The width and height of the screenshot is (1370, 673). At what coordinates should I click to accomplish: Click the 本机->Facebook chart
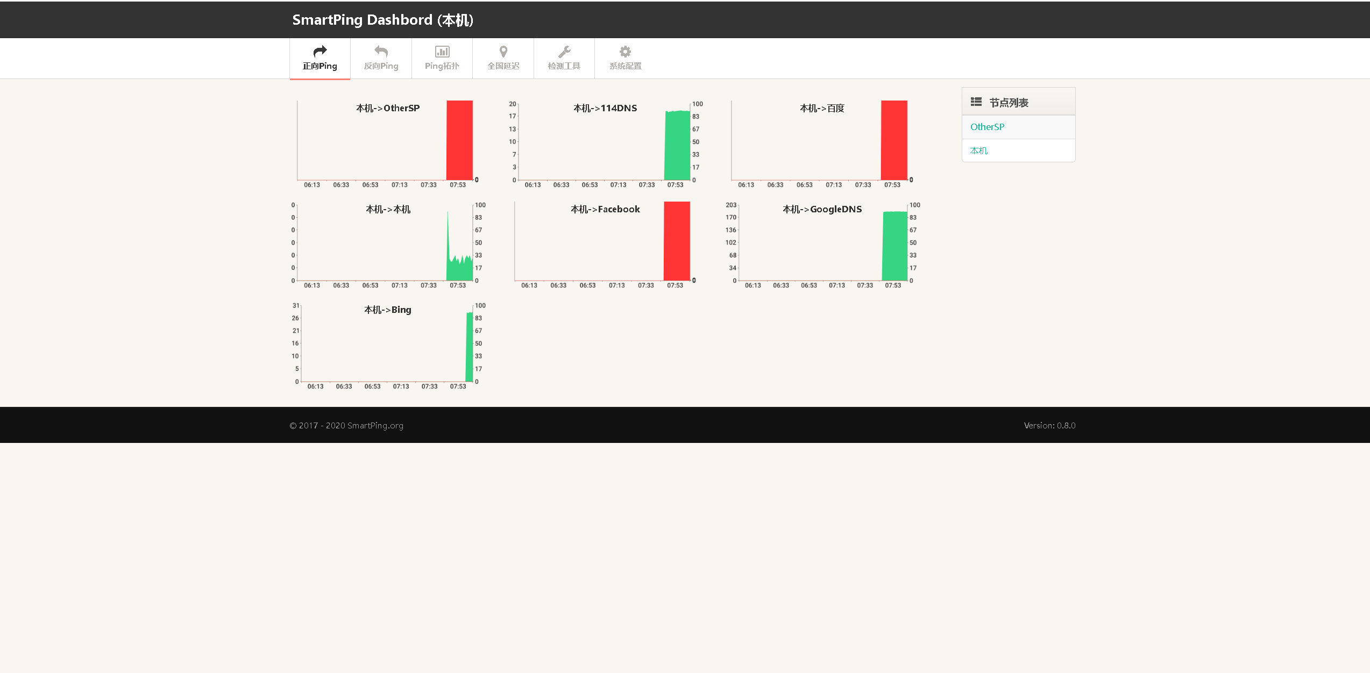click(x=604, y=244)
